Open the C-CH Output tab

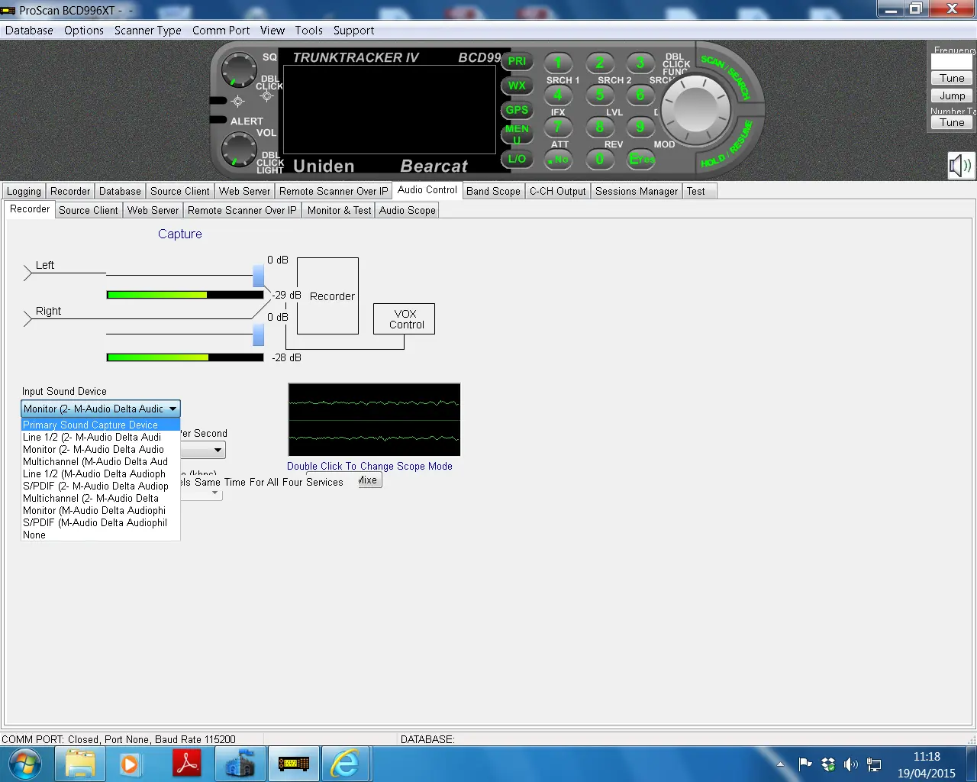558,191
